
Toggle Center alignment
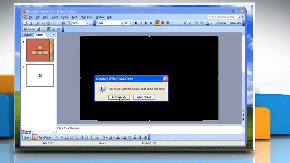pos(163,23)
